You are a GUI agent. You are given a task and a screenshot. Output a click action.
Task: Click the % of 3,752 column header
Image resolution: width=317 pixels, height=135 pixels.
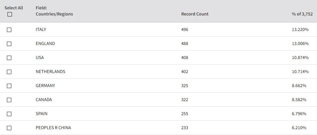[x=302, y=14]
